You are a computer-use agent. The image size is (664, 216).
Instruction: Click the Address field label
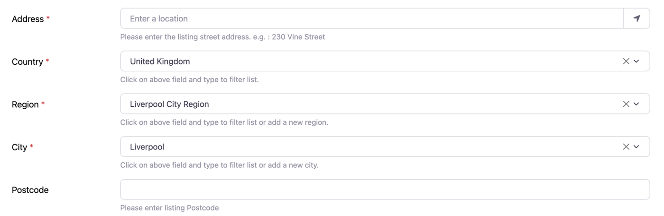click(x=28, y=19)
